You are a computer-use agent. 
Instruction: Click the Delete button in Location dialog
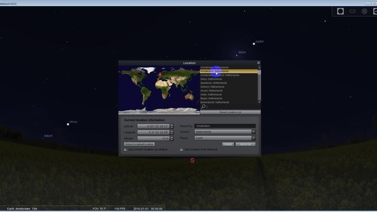228,144
